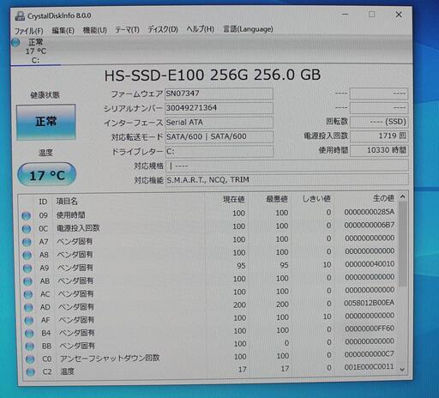
Task: Click the 正常 health status button
Action: click(46, 122)
